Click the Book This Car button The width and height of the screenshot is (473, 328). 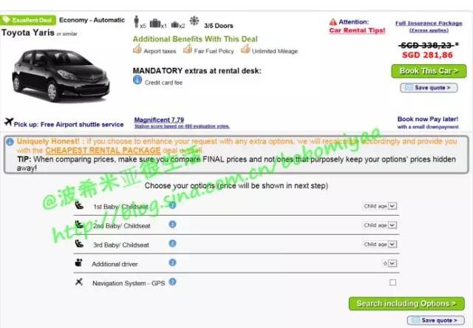tap(429, 71)
